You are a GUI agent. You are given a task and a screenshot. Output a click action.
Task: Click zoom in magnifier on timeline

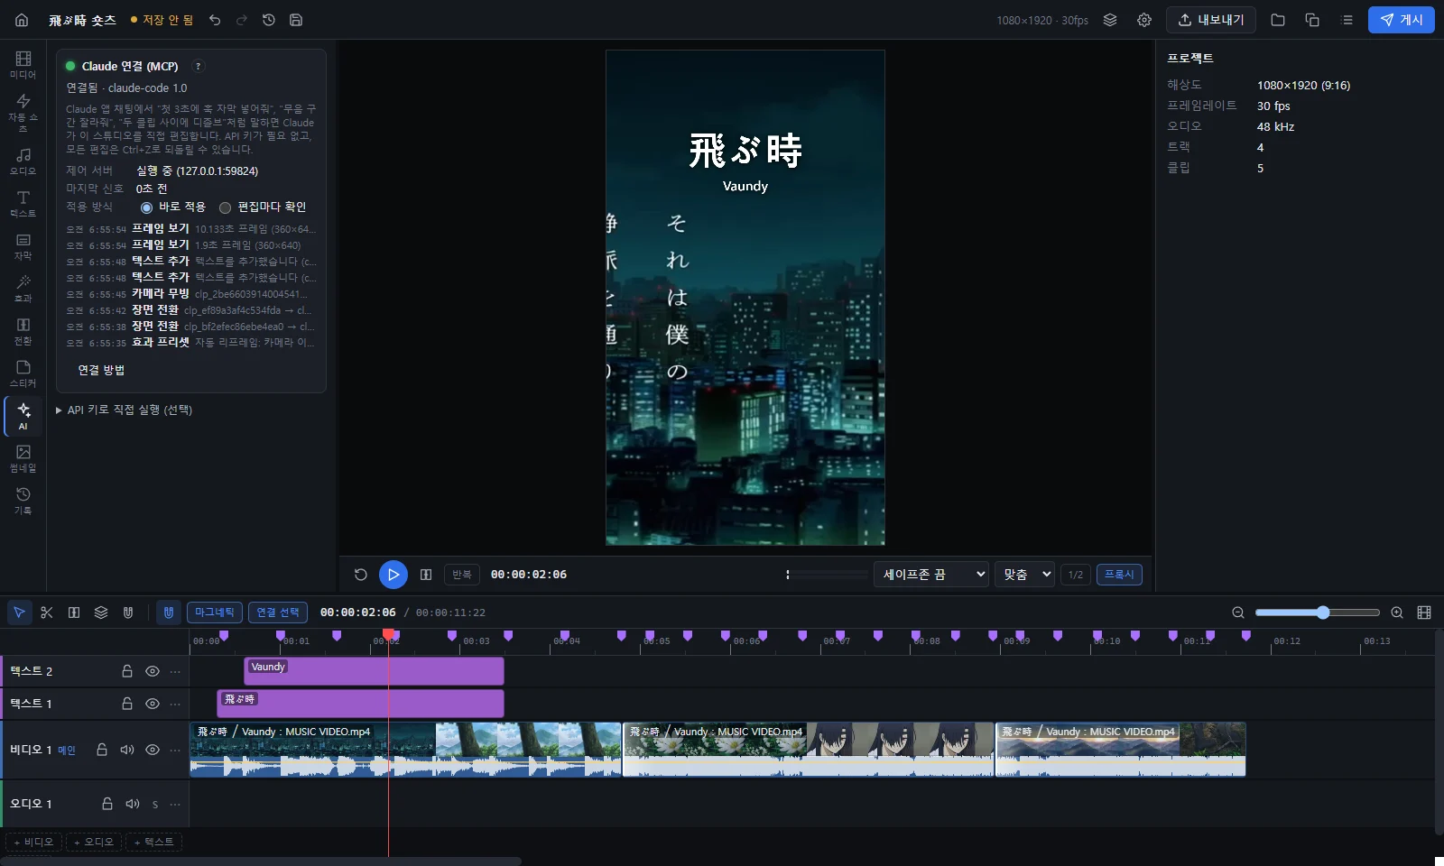click(x=1397, y=613)
